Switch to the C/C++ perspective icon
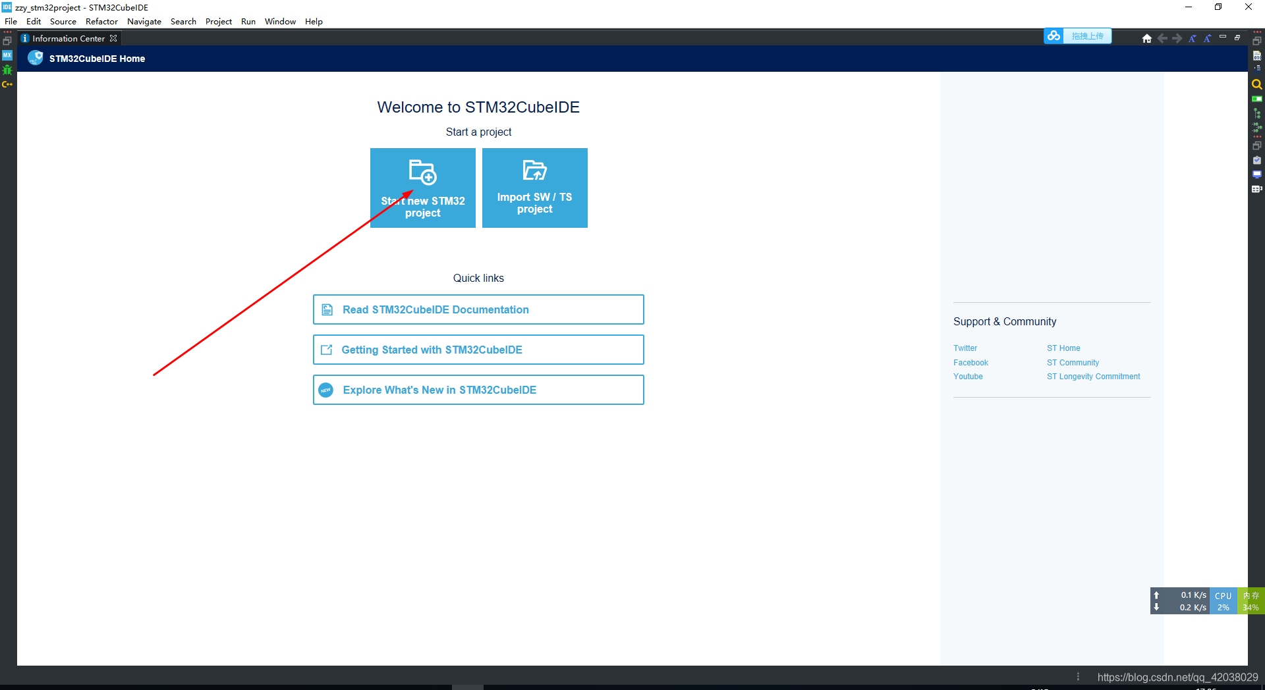 pos(7,84)
